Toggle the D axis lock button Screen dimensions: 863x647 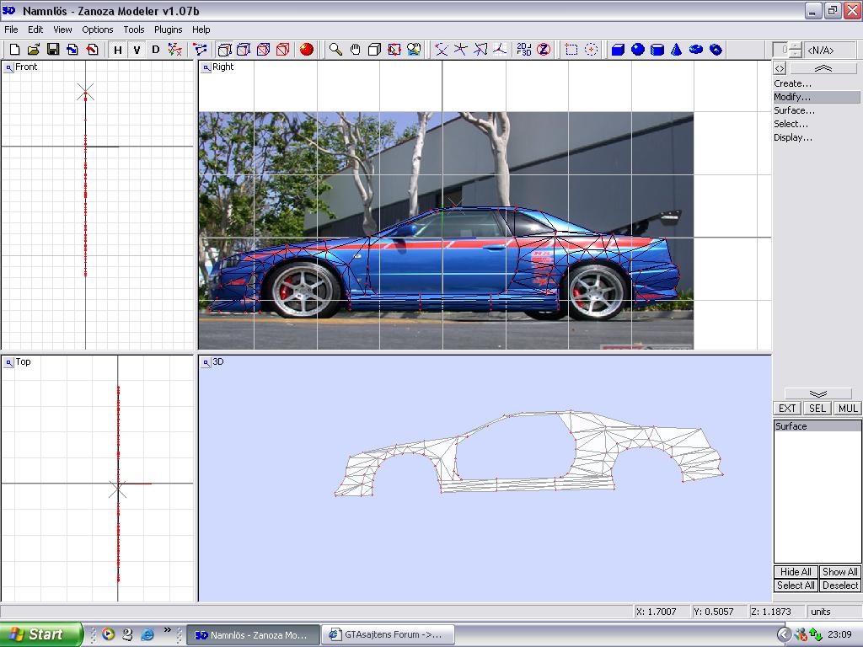[x=155, y=50]
